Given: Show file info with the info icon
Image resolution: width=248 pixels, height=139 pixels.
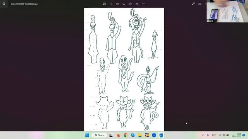Looking at the screenshot, I should (x=130, y=4).
